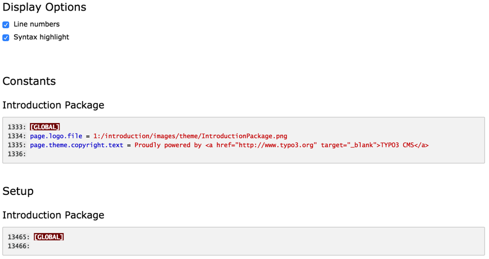
Task: Click the IntroductionPackage.png file path value
Action: pyautogui.click(x=190, y=136)
